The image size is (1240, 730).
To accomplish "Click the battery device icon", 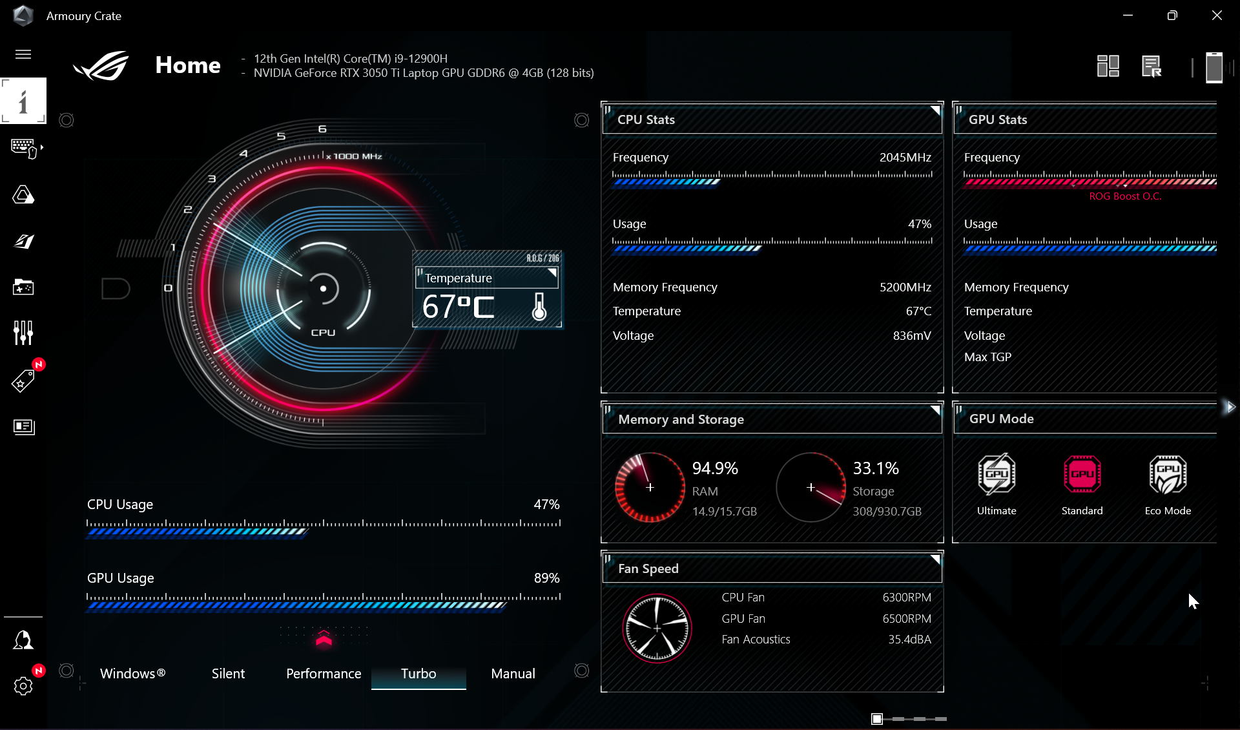I will [x=1214, y=67].
